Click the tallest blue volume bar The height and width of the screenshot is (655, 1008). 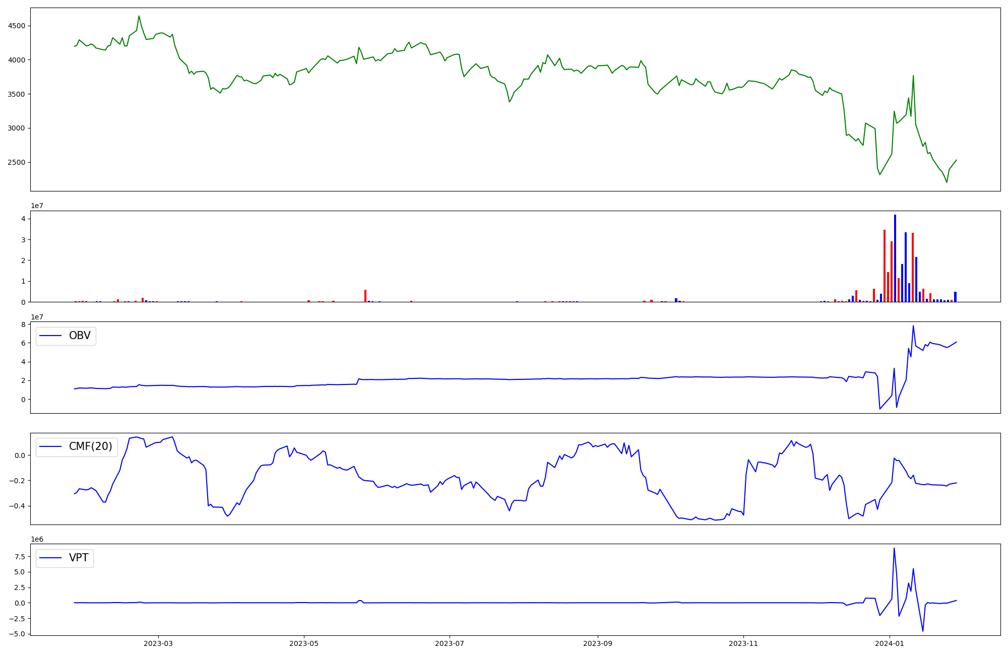tap(895, 257)
